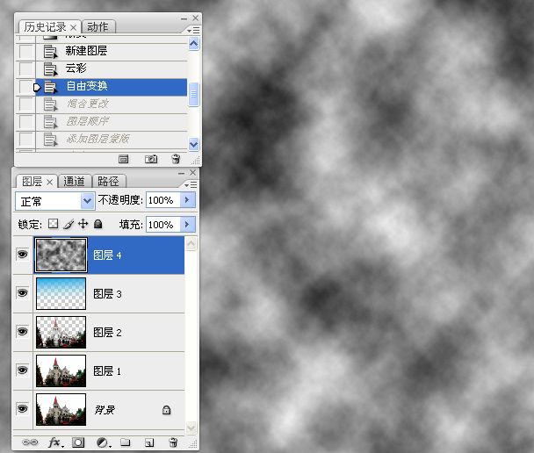
Task: Set history brush source for 云彩
Action: coord(26,68)
